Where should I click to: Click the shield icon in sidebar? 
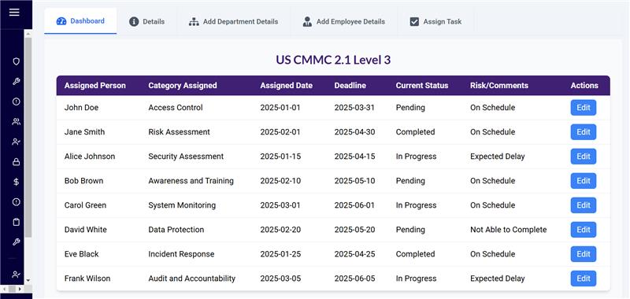(16, 61)
